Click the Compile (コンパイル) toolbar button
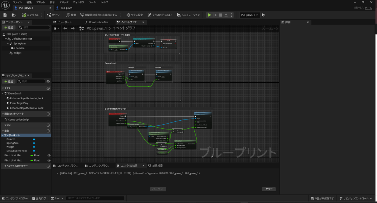The image size is (377, 203). [31, 15]
